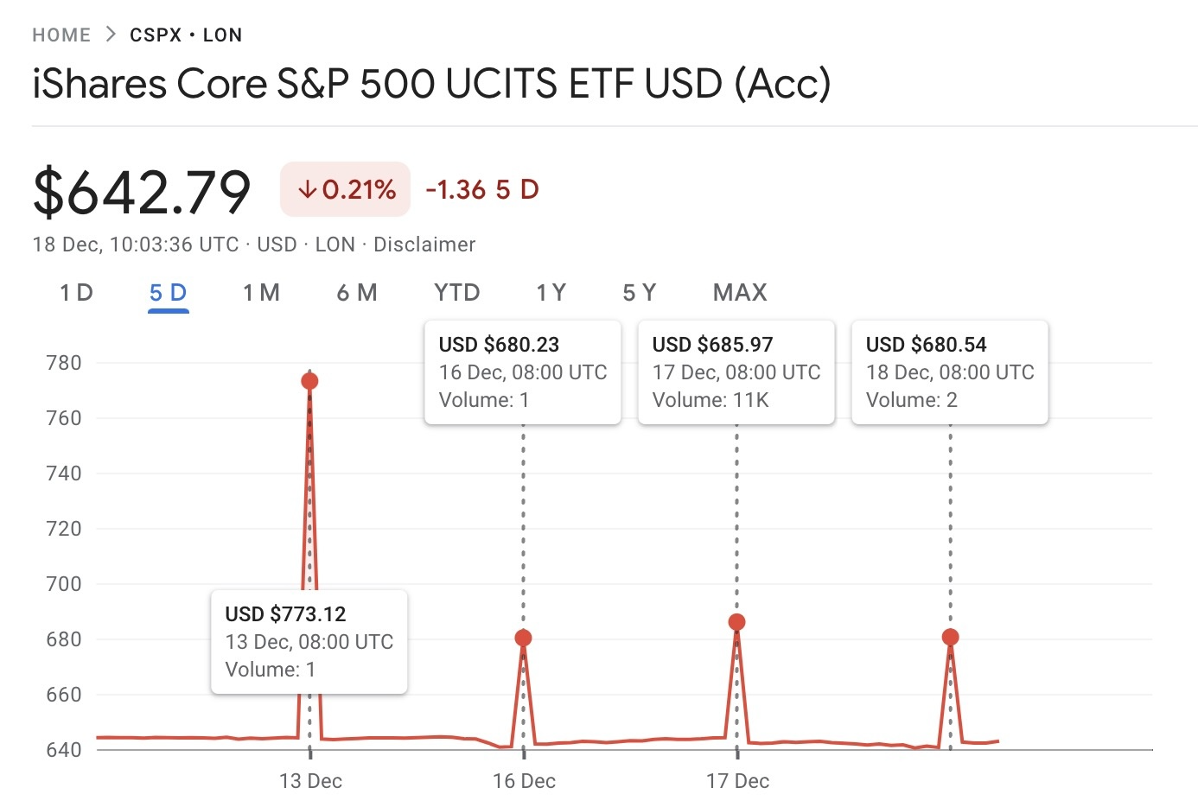Click the $642.79 current price
This screenshot has width=1198, height=807.
[142, 191]
